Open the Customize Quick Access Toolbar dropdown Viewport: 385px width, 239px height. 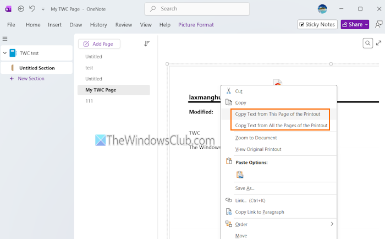point(43,9)
